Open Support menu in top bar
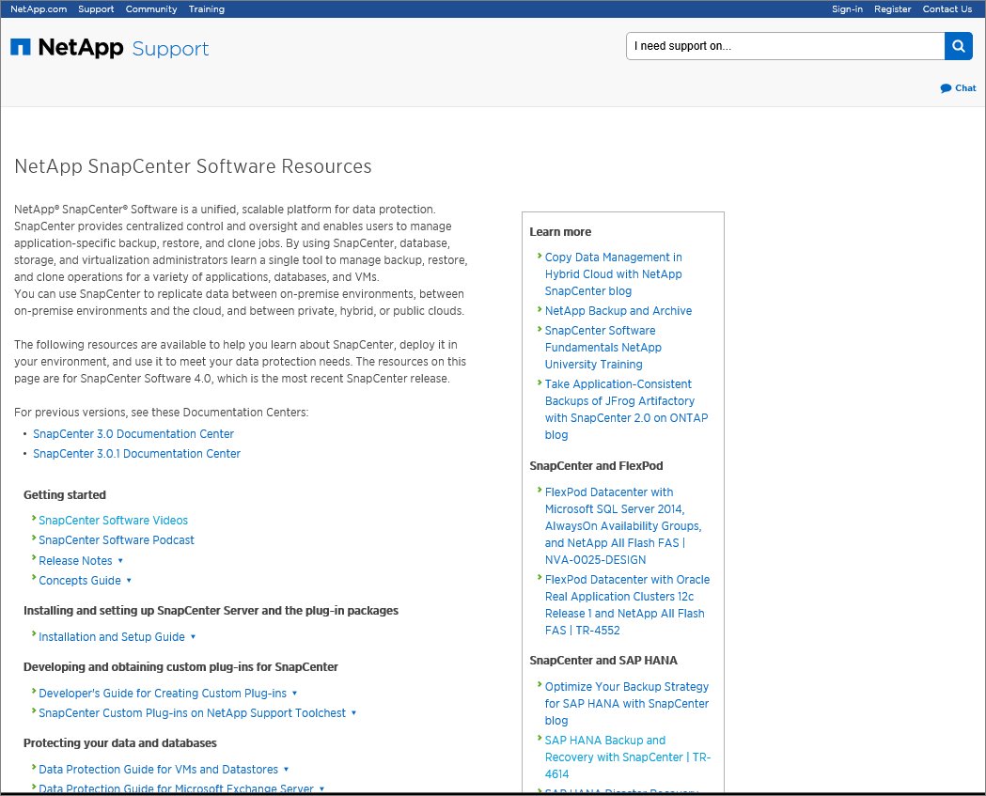This screenshot has height=796, width=986. [96, 8]
